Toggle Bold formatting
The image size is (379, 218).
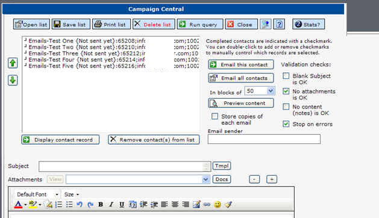(101, 205)
